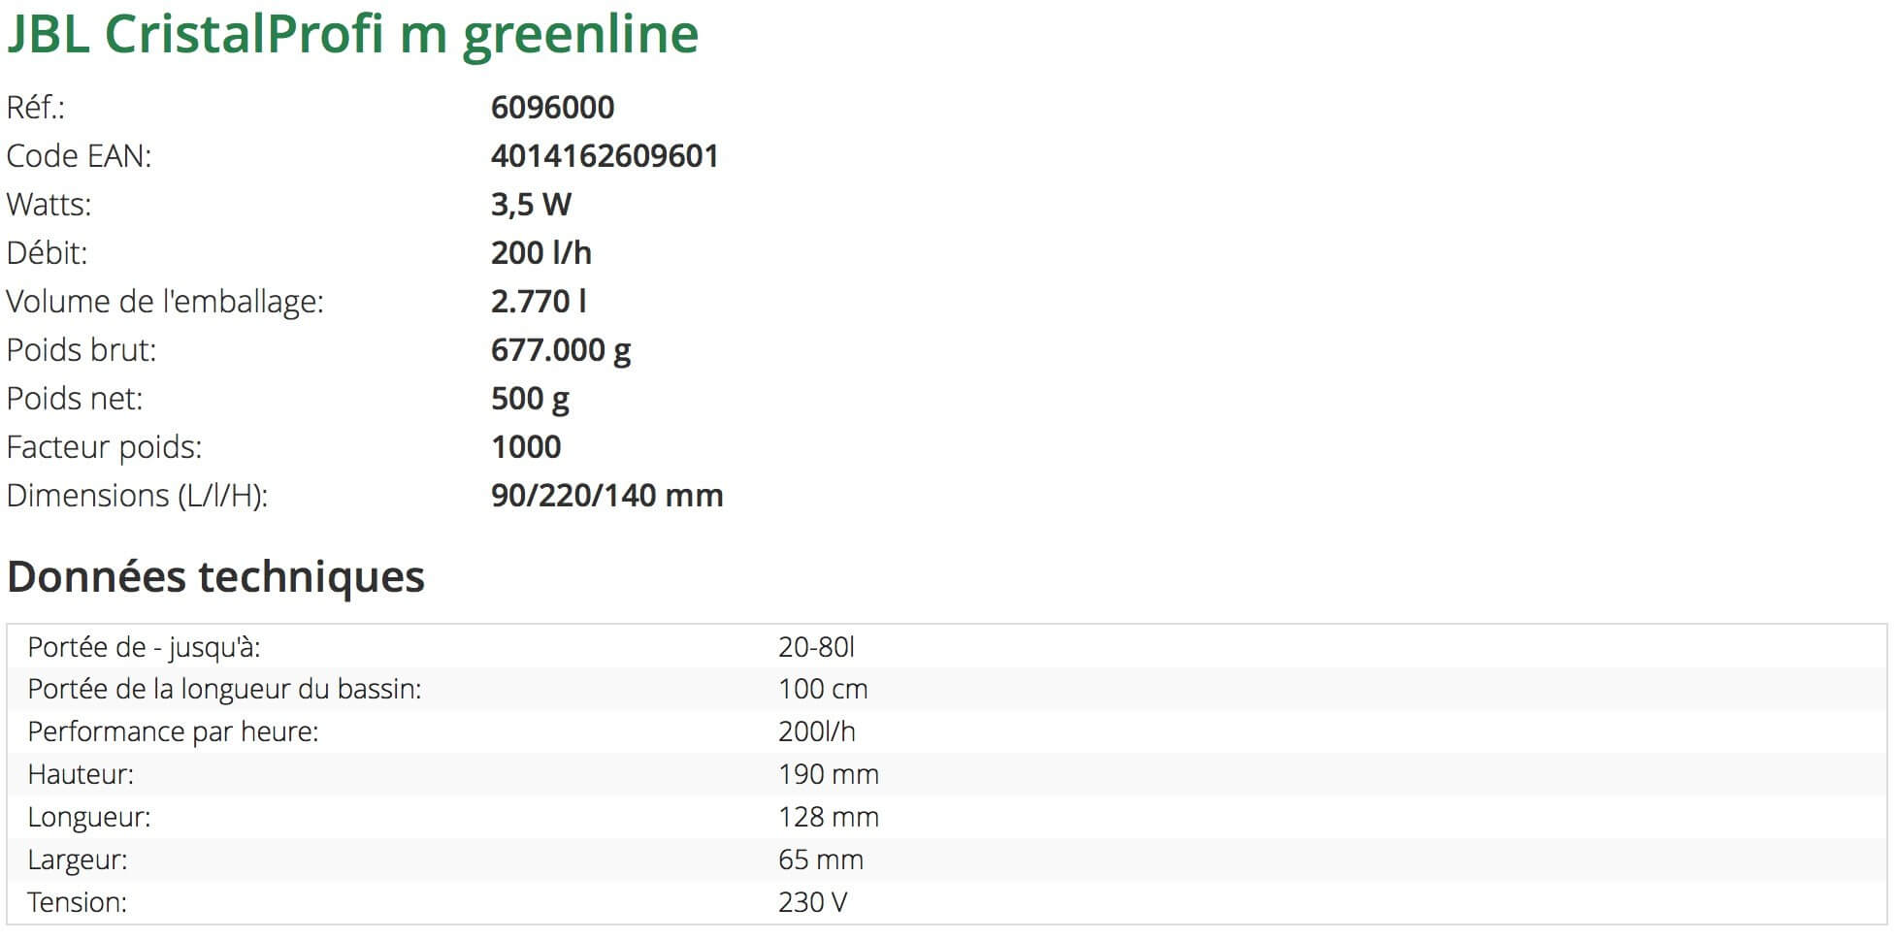Click the Watts label
The width and height of the screenshot is (1898, 941).
(x=49, y=205)
